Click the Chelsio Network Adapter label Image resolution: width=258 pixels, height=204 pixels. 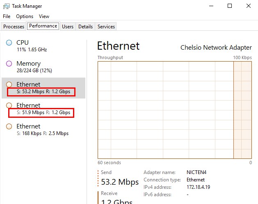tap(216, 47)
